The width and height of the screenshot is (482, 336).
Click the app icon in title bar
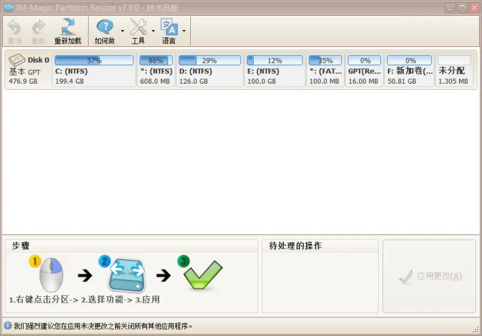[x=8, y=8]
